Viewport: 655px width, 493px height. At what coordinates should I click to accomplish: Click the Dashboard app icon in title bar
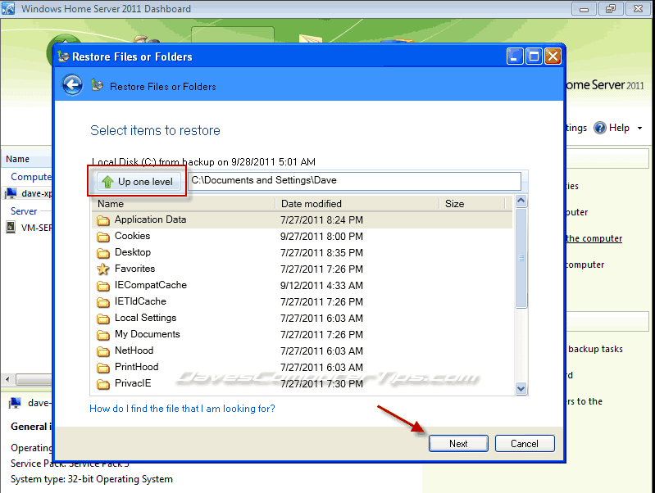pyautogui.click(x=8, y=8)
